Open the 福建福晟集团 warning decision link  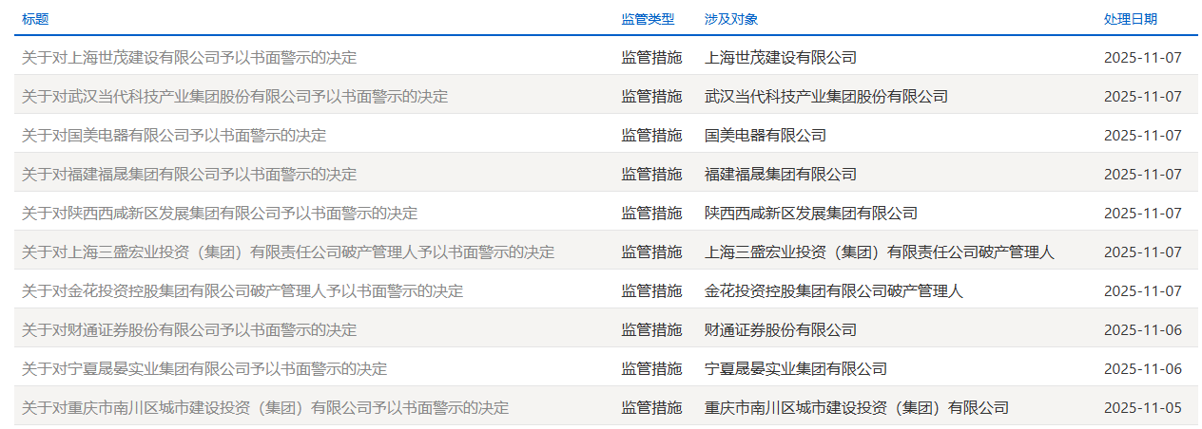pos(189,174)
